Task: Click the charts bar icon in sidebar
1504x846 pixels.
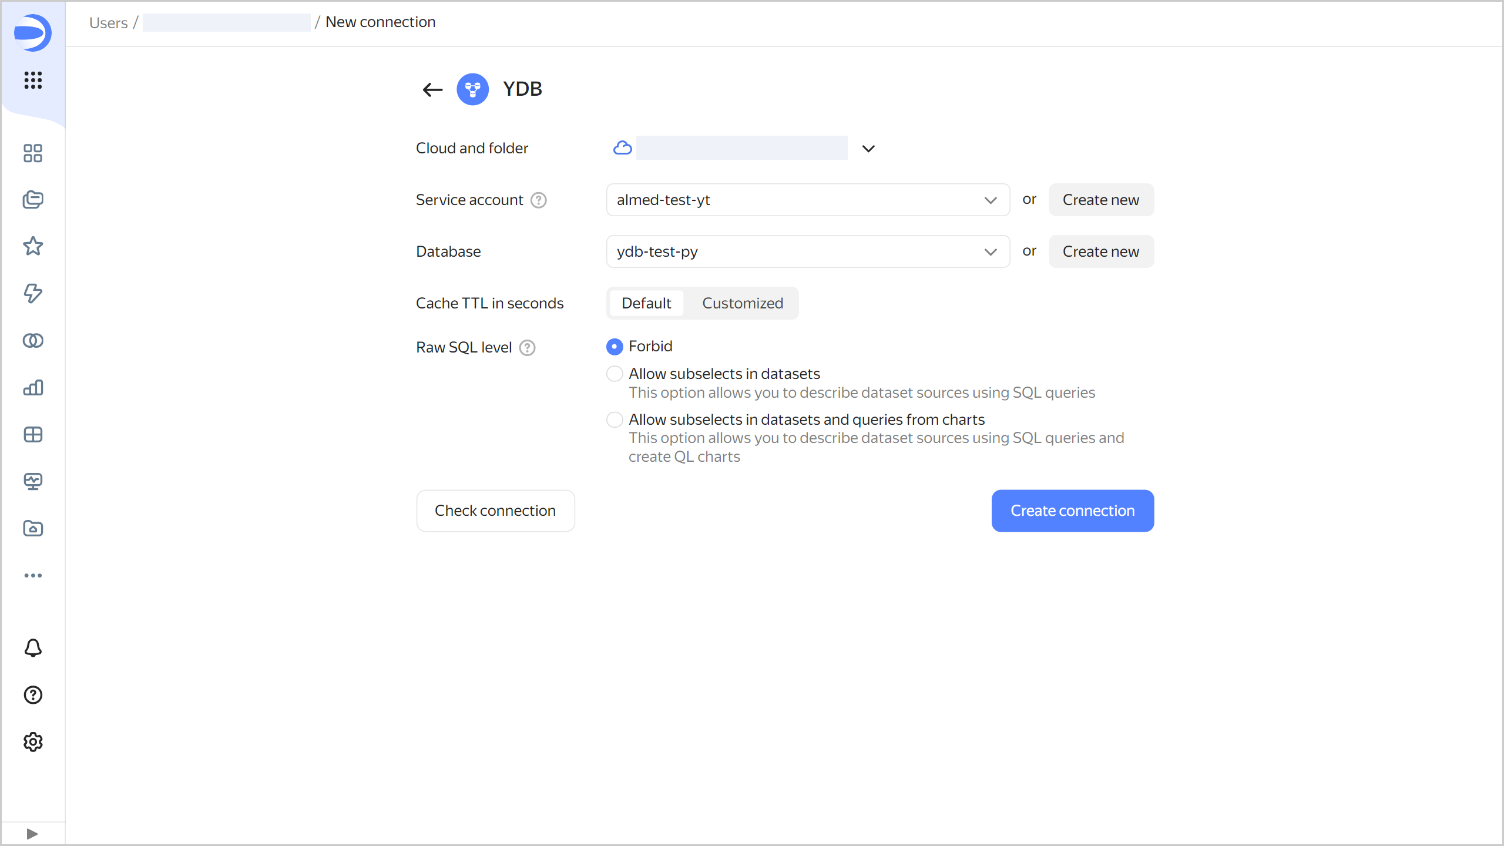Action: pyautogui.click(x=33, y=388)
